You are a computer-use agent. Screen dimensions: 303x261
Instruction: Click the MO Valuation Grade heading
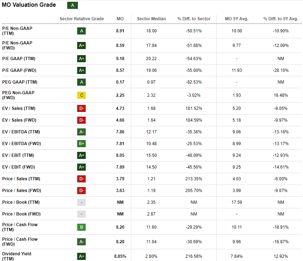click(x=29, y=5)
